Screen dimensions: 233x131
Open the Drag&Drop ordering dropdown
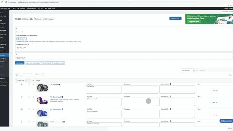tap(21, 80)
